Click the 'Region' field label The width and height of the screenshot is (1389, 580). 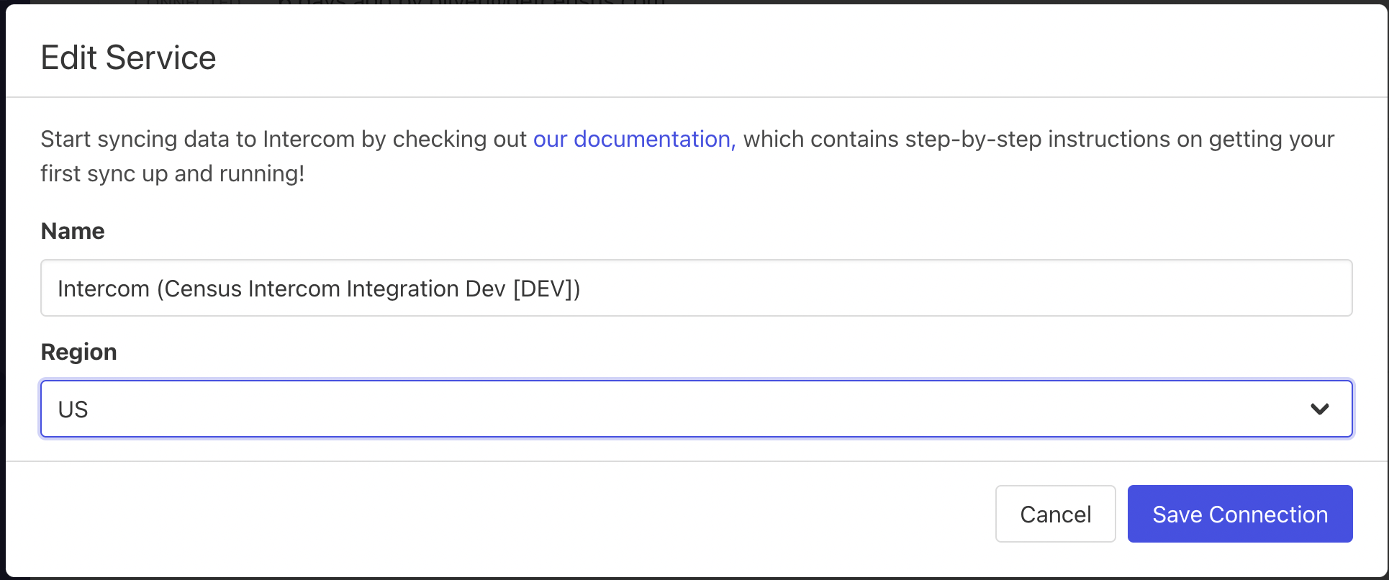[x=78, y=352]
